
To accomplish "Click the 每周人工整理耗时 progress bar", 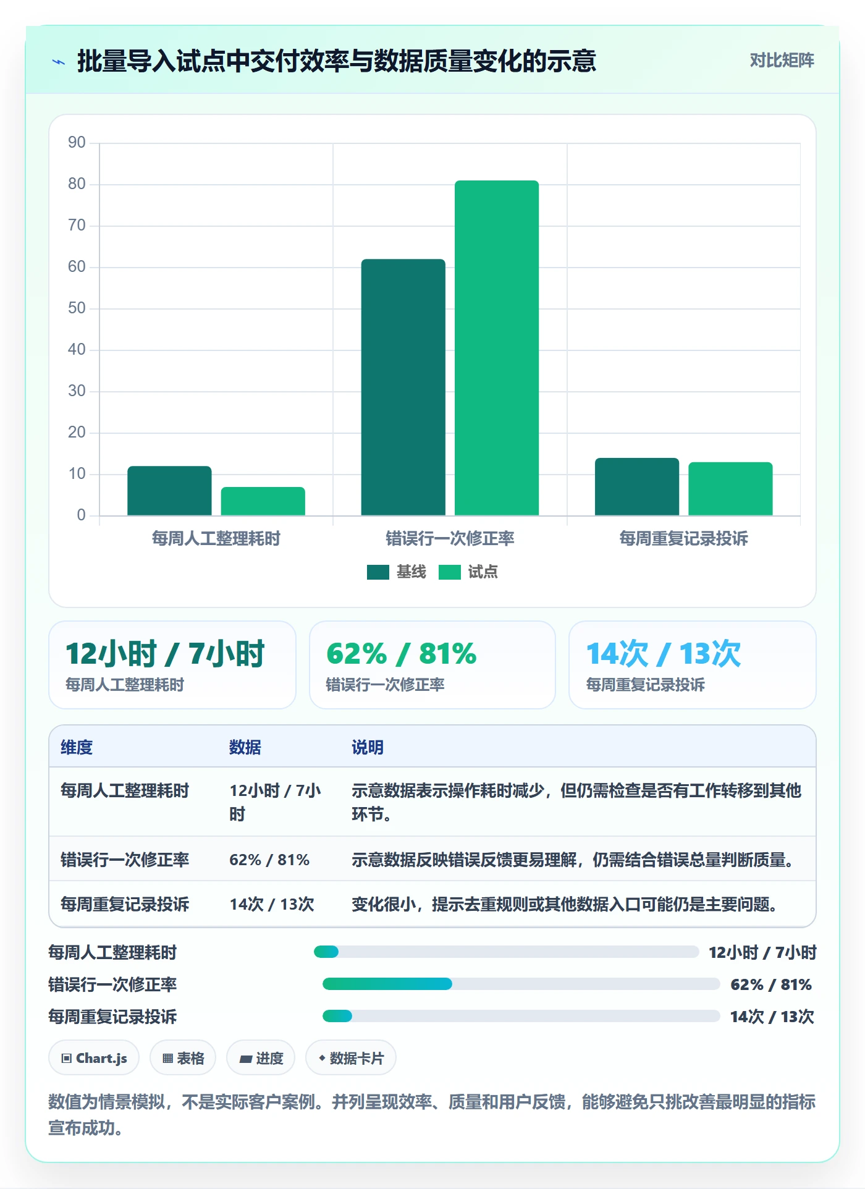I will [x=506, y=952].
